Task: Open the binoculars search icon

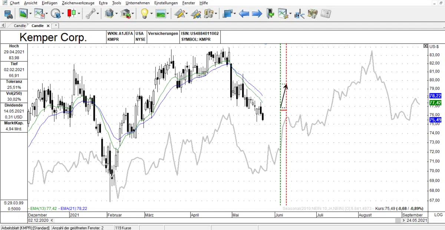Action: 9,14
